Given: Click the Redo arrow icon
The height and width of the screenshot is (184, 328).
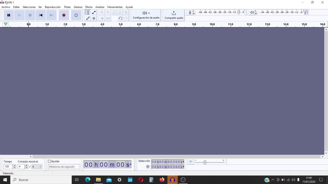Looking at the screenshot, I should coord(126,18).
